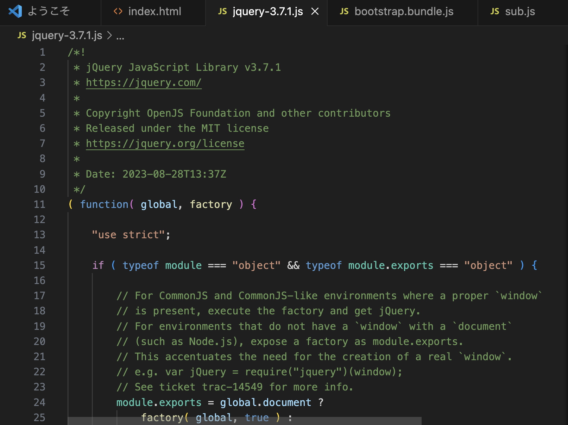This screenshot has height=425, width=568.
Task: Click JS icon on sub.js tab
Action: point(495,12)
